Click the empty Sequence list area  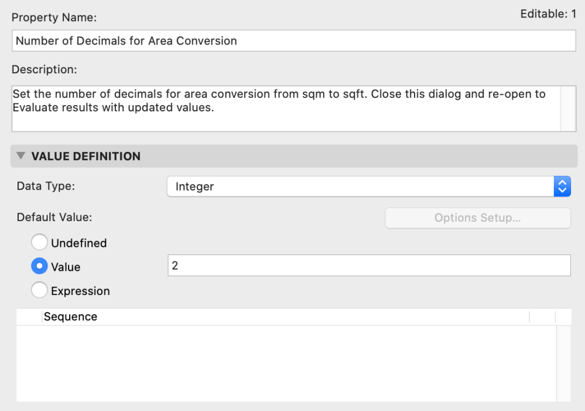(x=285, y=364)
